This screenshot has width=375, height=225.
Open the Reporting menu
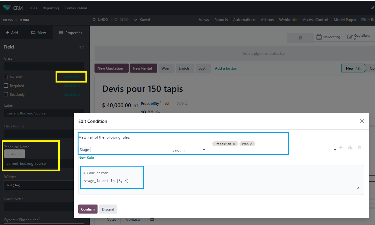point(51,8)
